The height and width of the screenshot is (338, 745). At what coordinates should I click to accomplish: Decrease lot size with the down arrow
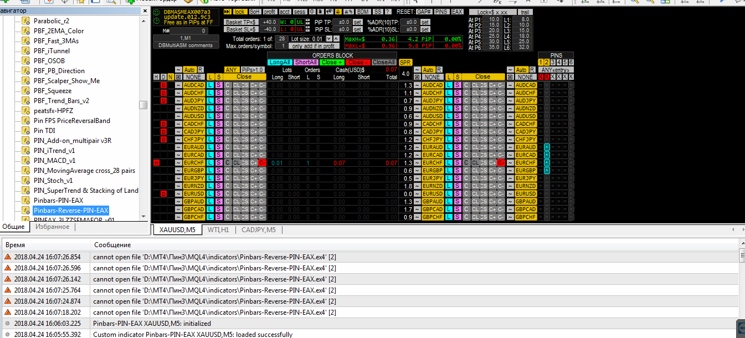pyautogui.click(x=329, y=39)
